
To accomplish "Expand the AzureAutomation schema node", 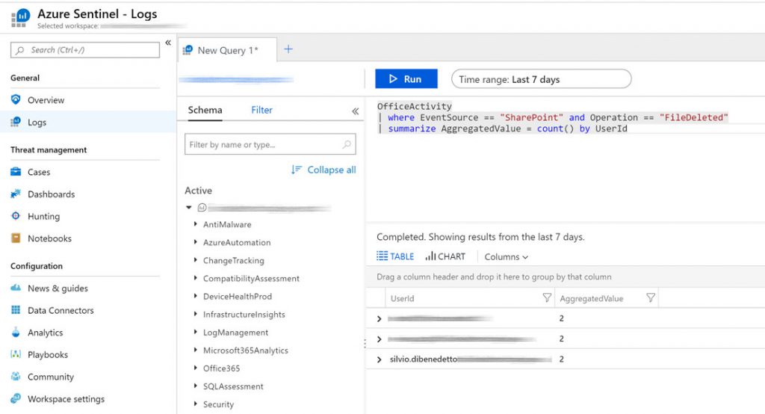I will pyautogui.click(x=195, y=242).
